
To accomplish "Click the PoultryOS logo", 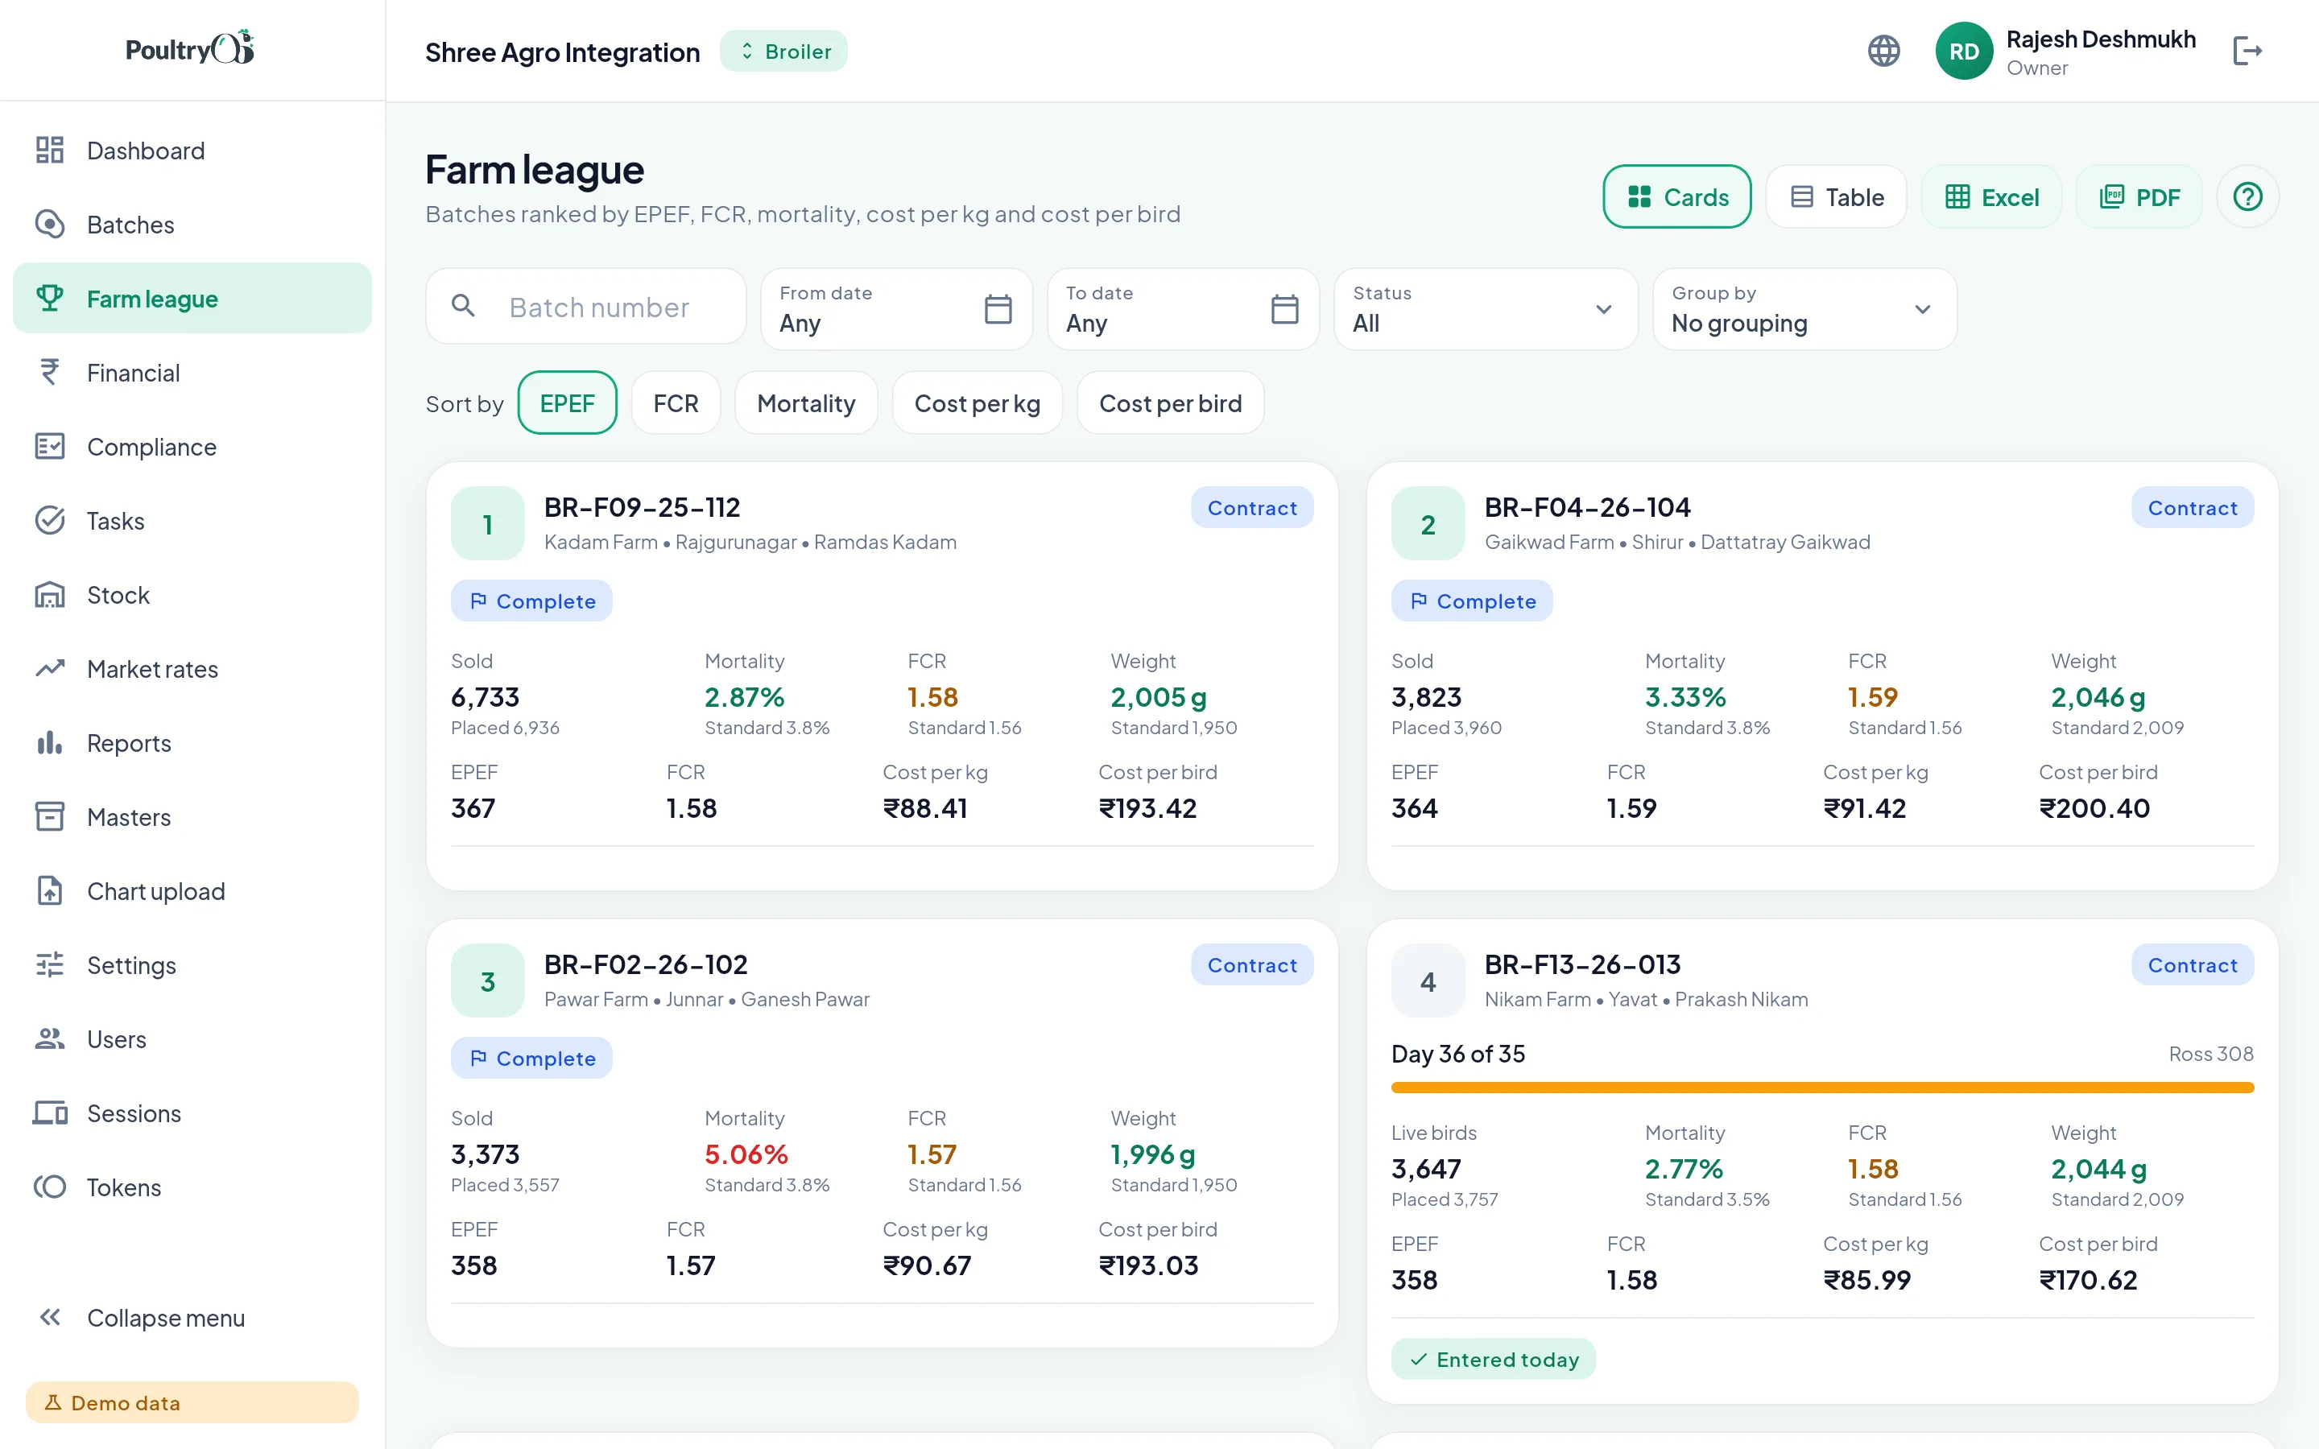I will 190,48.
